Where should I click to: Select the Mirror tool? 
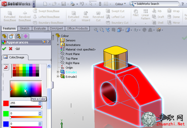coord(173,22)
